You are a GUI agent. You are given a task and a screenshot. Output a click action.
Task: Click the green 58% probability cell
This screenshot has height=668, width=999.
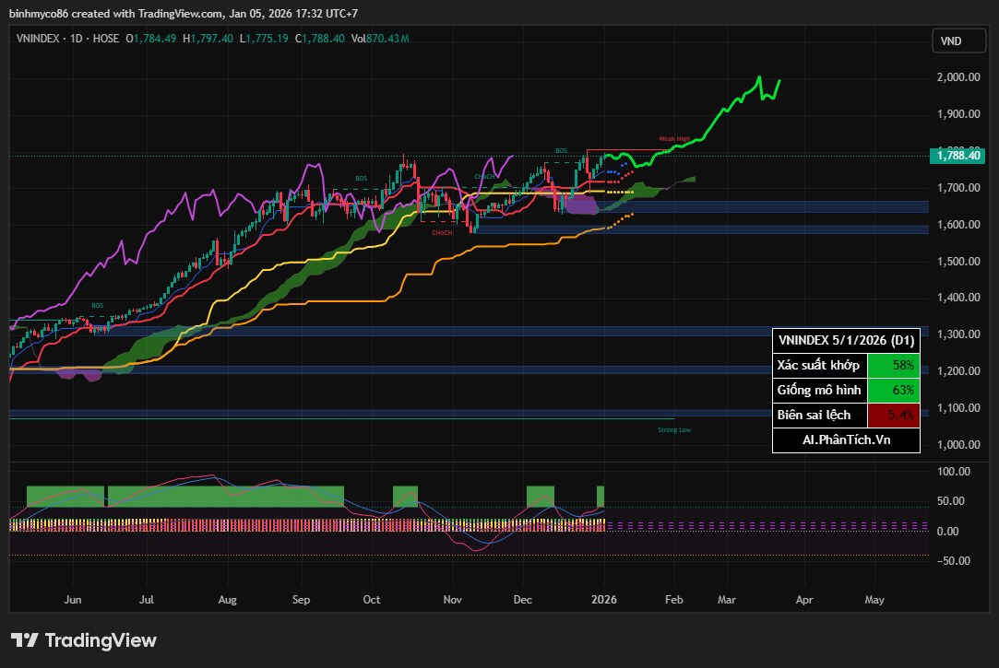[894, 366]
